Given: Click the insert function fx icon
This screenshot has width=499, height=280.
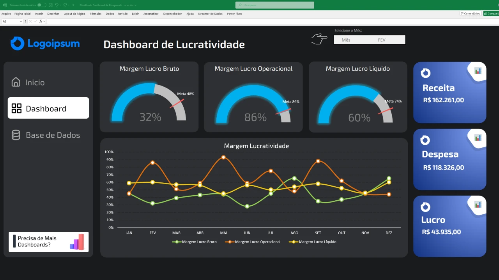Looking at the screenshot, I should (41, 21).
